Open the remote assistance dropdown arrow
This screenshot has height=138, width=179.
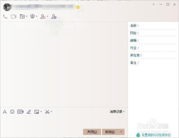click(x=37, y=16)
